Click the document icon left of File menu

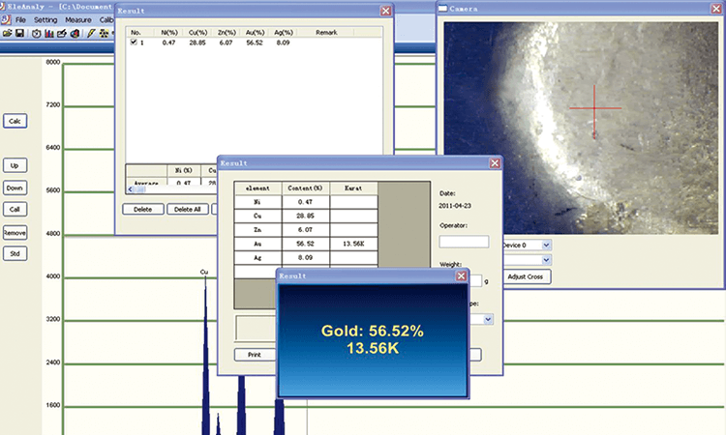[x=6, y=19]
